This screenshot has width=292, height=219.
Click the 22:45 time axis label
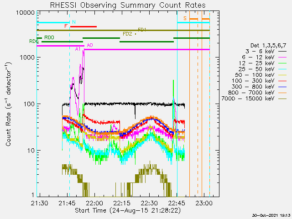(177, 203)
